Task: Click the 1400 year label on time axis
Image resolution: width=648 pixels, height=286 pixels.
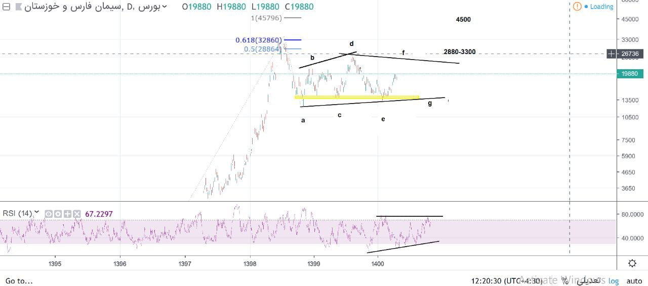Action: click(x=378, y=264)
